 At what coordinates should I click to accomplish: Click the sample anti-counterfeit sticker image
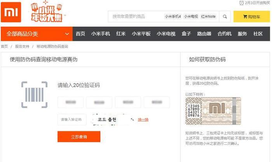[x=213, y=111]
